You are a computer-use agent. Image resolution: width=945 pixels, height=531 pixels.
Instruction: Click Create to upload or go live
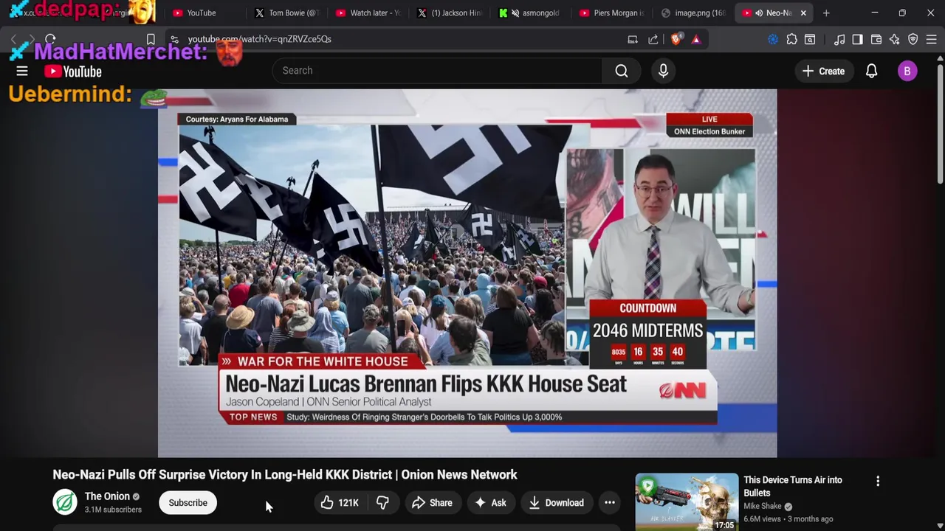click(x=823, y=71)
